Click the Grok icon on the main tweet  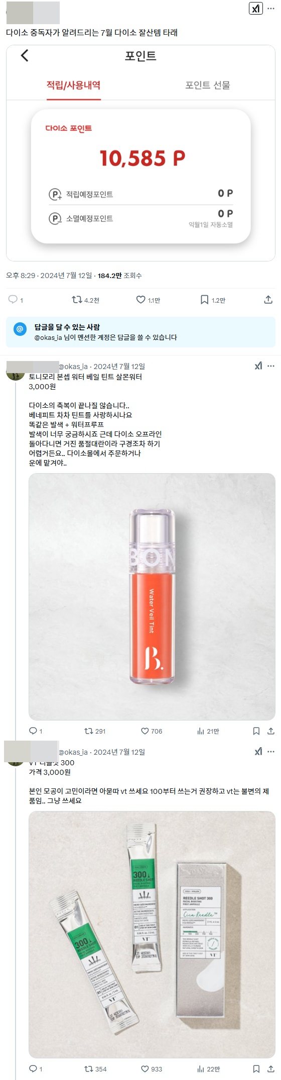256,9
